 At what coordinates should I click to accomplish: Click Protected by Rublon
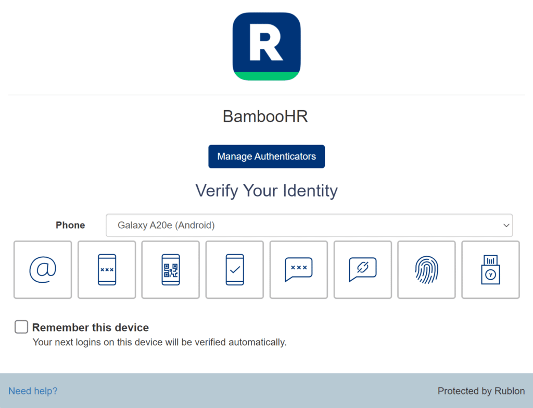click(x=481, y=391)
